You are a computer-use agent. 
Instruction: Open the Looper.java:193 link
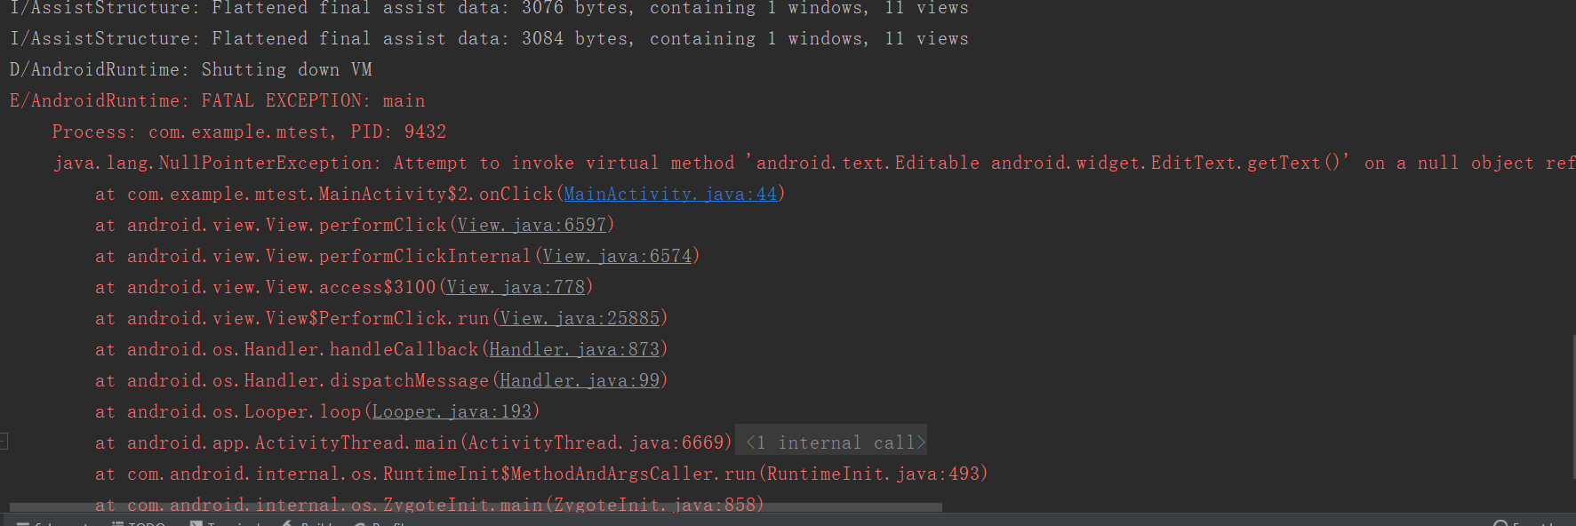tap(452, 411)
